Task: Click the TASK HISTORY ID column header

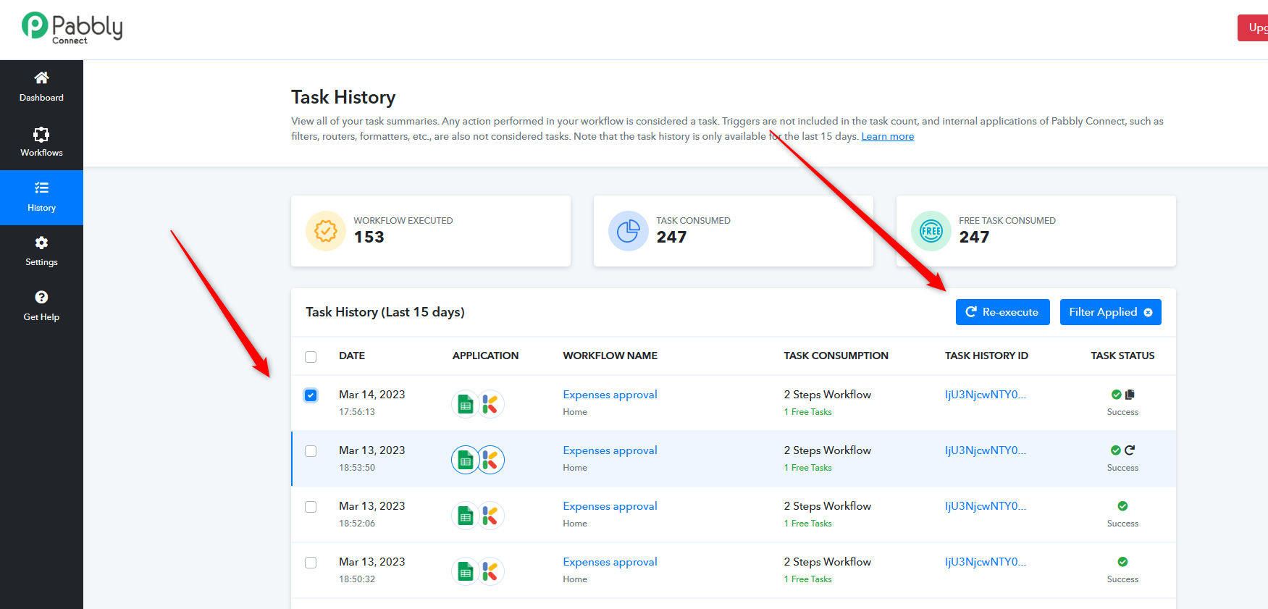Action: click(986, 356)
